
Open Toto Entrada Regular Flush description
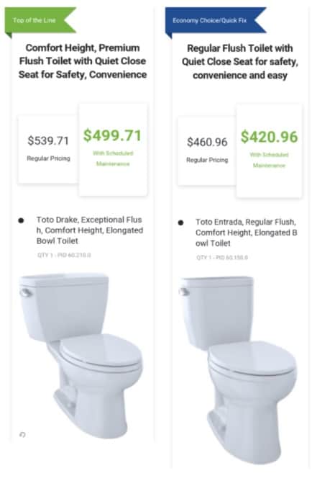click(x=247, y=233)
